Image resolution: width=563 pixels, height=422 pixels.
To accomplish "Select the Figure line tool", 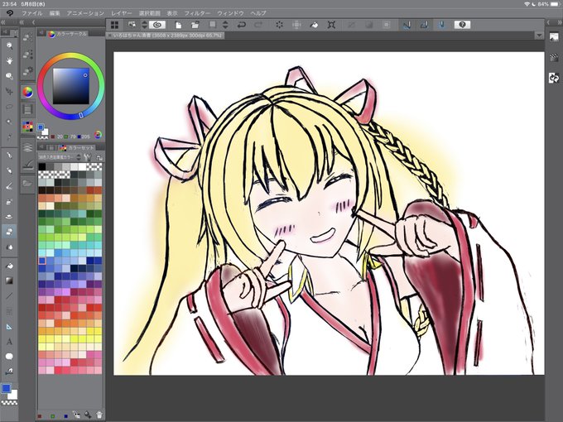I will pos(9,296).
